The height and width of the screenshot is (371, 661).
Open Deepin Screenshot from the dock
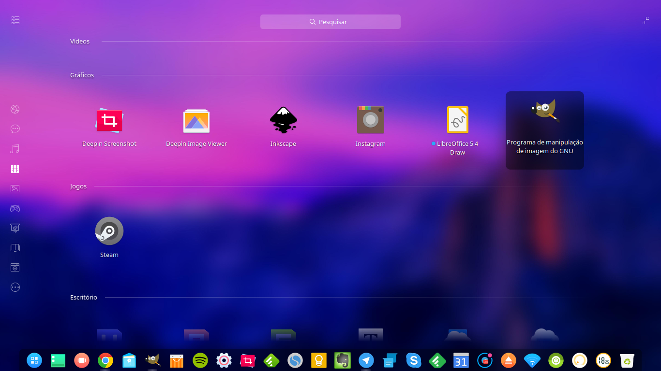[248, 360]
